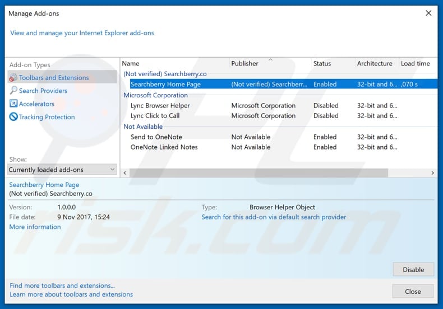
Task: Click the (Not verified) Searchberry.co group header
Action: point(165,74)
